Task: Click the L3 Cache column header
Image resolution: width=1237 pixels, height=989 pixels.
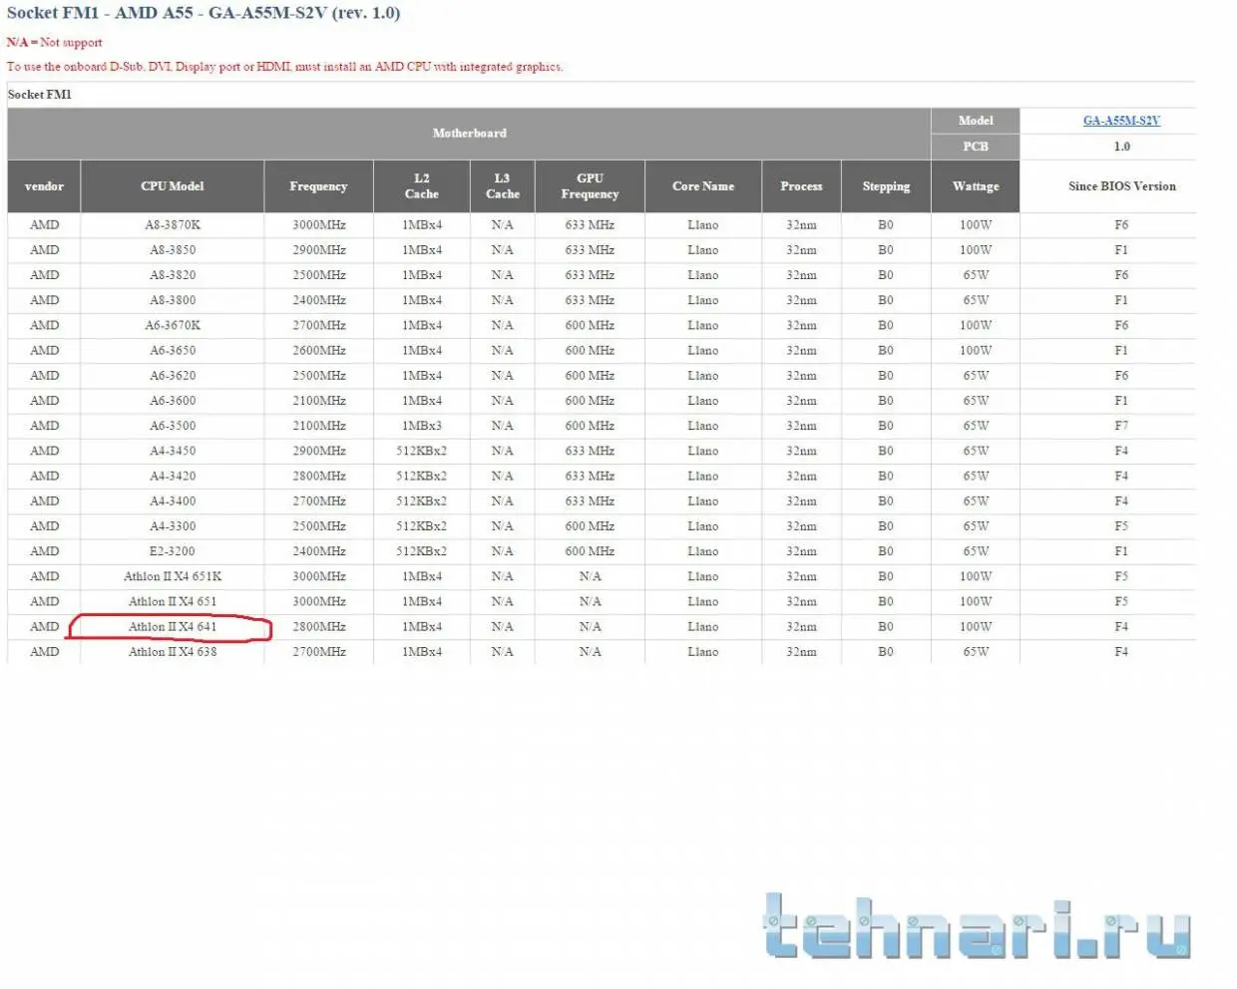Action: click(x=503, y=186)
